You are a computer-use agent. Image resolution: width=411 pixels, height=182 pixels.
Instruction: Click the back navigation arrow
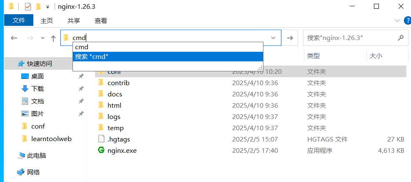[x=14, y=38]
